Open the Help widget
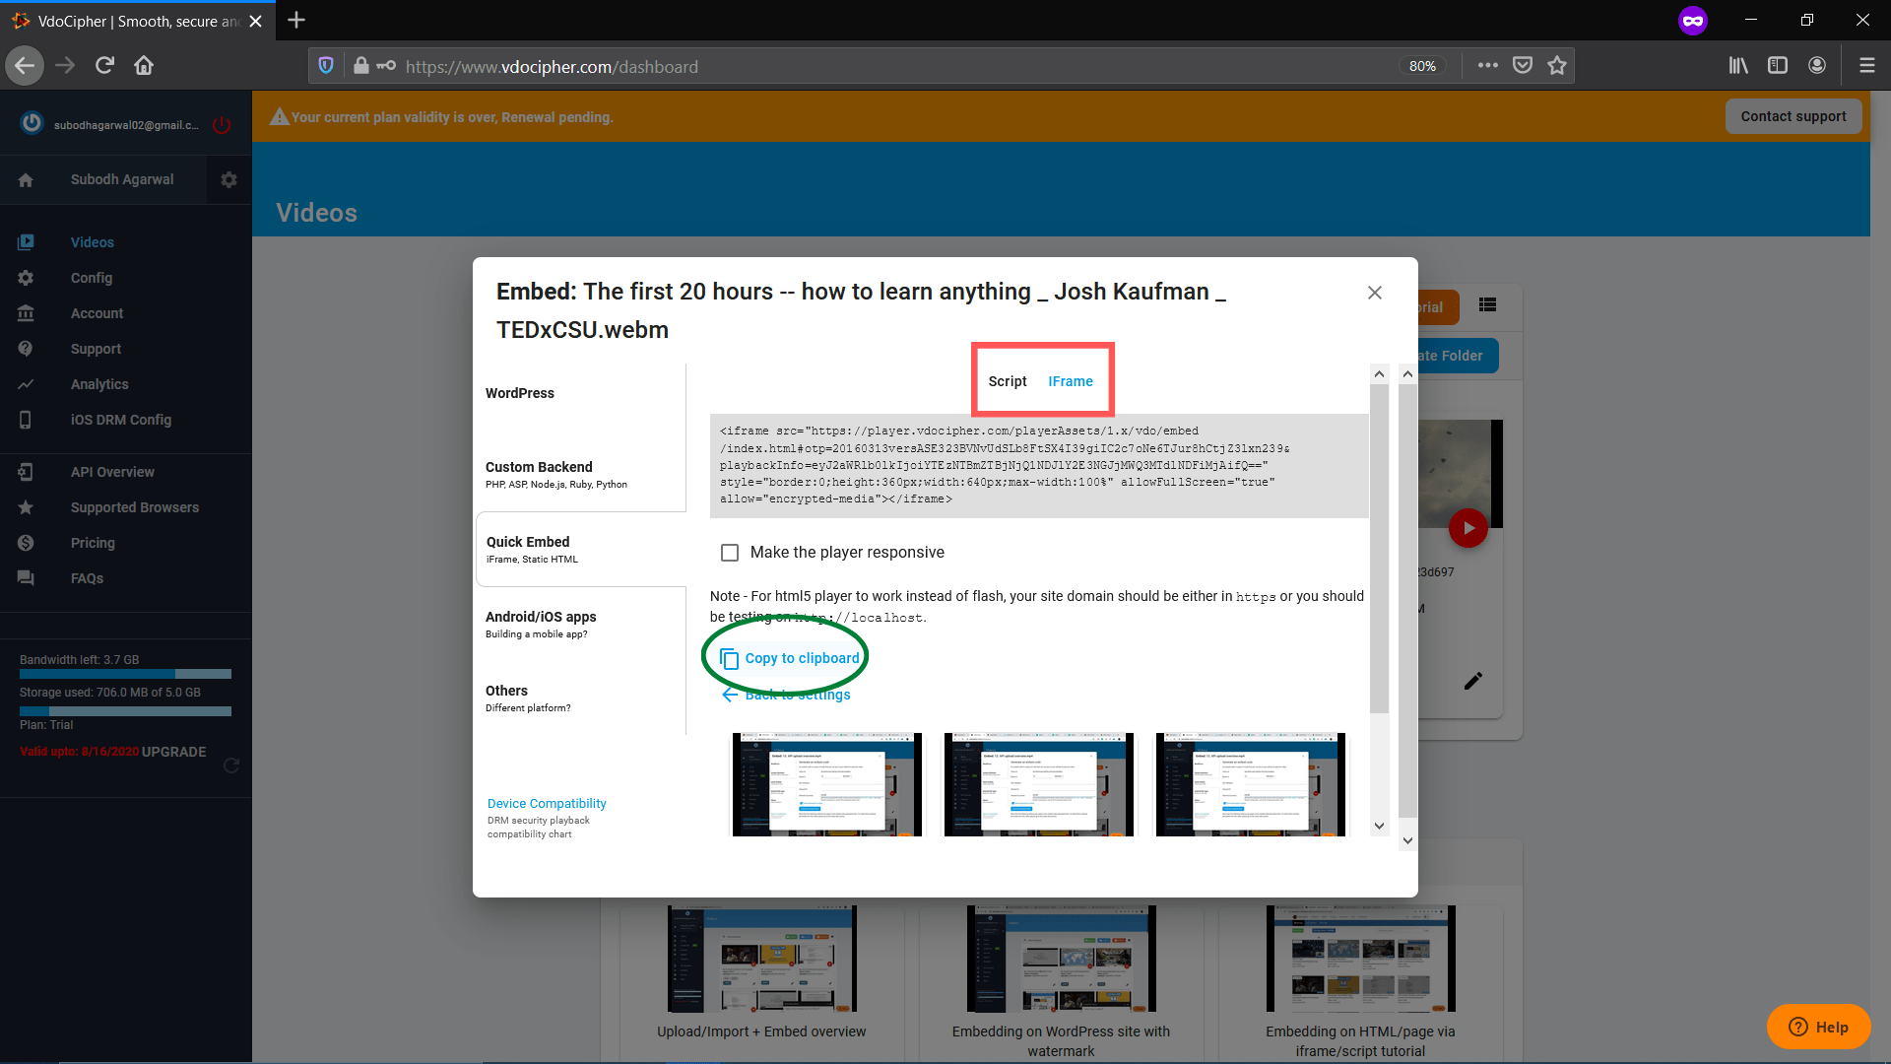This screenshot has height=1064, width=1891. tap(1818, 1027)
